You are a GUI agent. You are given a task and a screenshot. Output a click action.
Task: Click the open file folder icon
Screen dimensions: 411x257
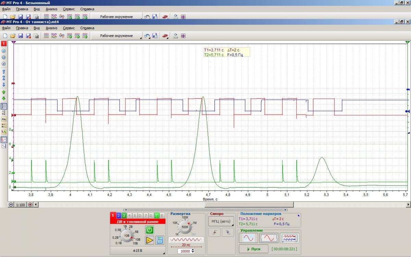pyautogui.click(x=13, y=36)
